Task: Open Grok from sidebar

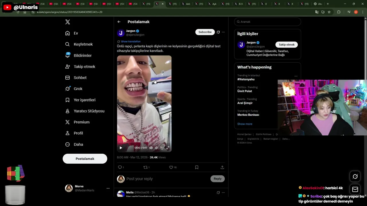Action: point(74,89)
